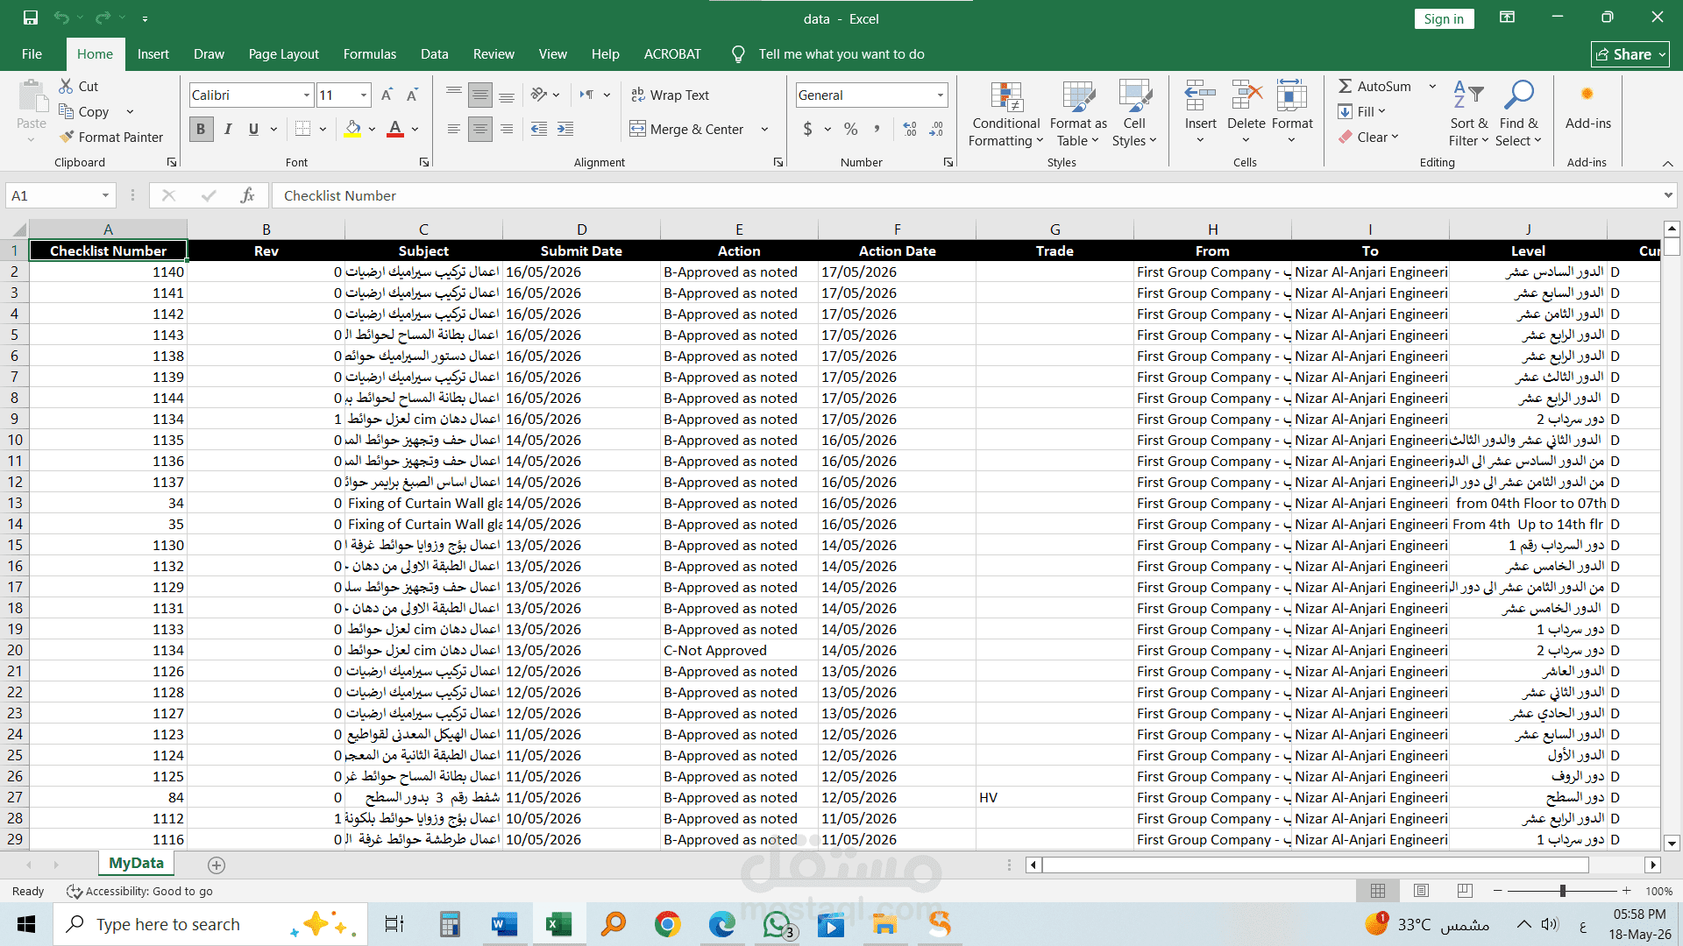
Task: Switch to Page Break Preview view
Action: (x=1465, y=891)
